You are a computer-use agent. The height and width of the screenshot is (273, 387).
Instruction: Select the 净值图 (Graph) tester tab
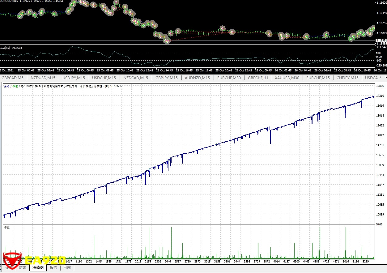pos(38,268)
